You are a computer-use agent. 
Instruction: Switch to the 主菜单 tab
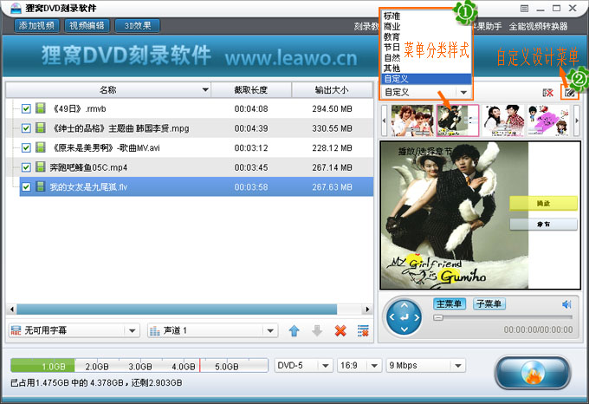point(450,303)
